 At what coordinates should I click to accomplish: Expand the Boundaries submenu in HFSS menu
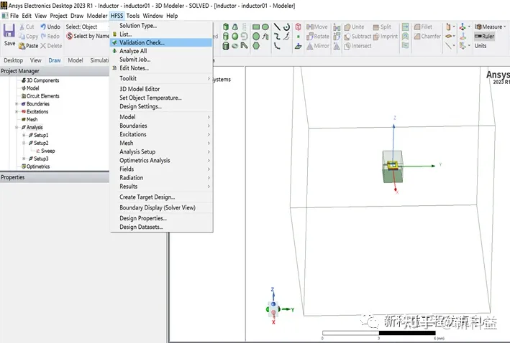[x=161, y=126]
